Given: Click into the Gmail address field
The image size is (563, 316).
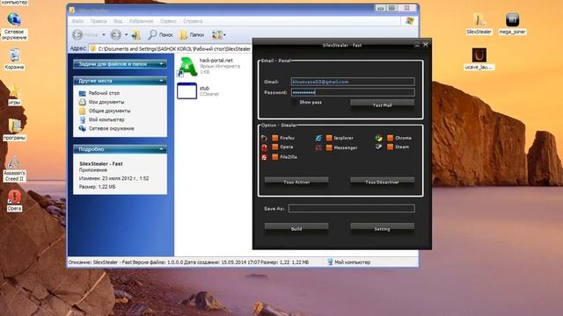Looking at the screenshot, I should click(x=353, y=82).
